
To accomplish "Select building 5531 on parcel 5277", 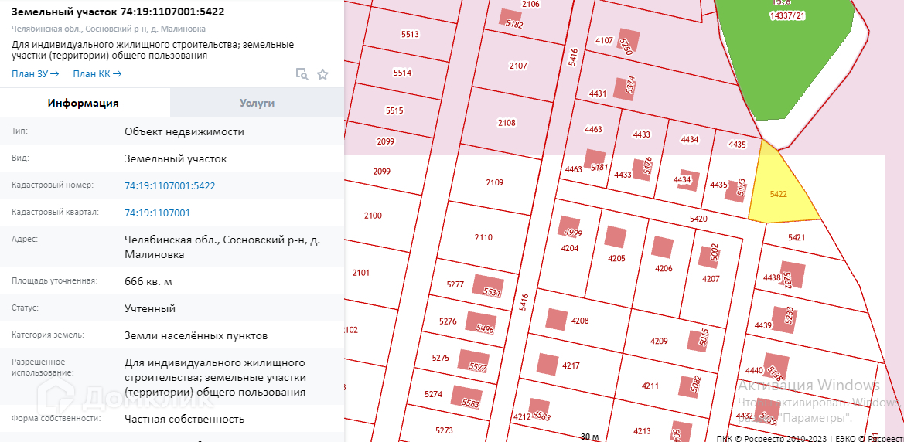I will point(488,287).
